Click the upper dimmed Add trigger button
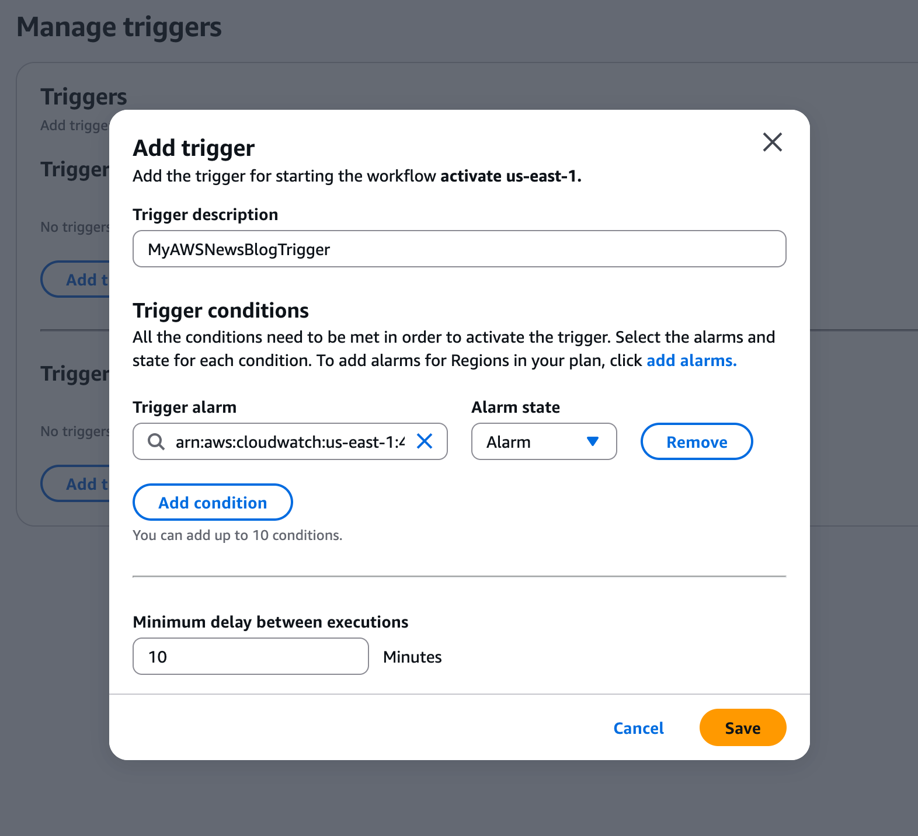918x836 pixels. point(75,279)
